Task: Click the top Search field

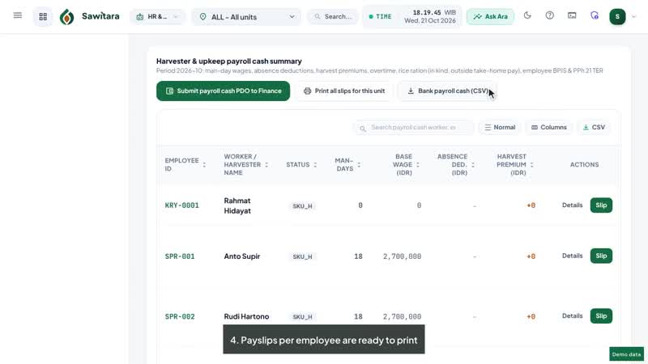Action: click(x=333, y=16)
